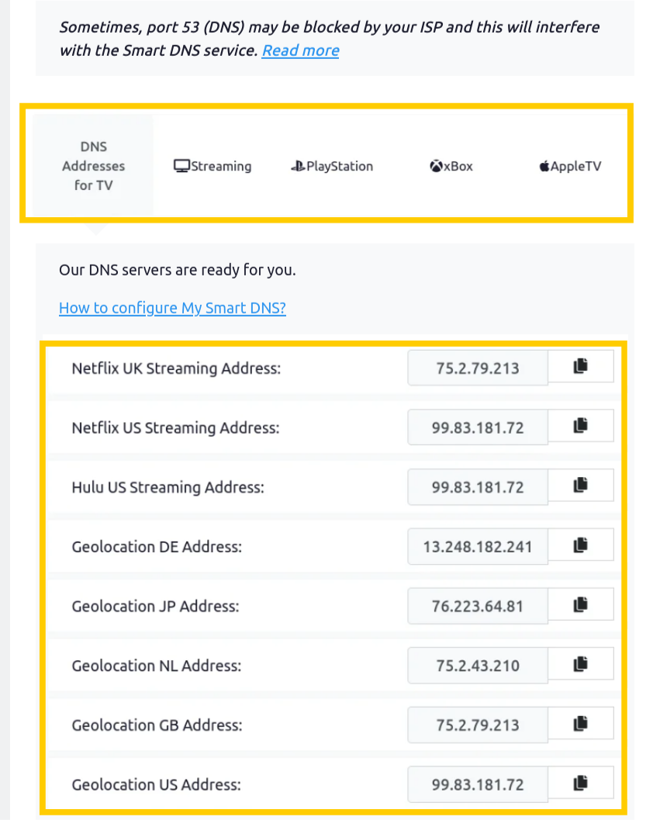
Task: Click the Hulu US Streaming Address label
Action: tap(168, 488)
